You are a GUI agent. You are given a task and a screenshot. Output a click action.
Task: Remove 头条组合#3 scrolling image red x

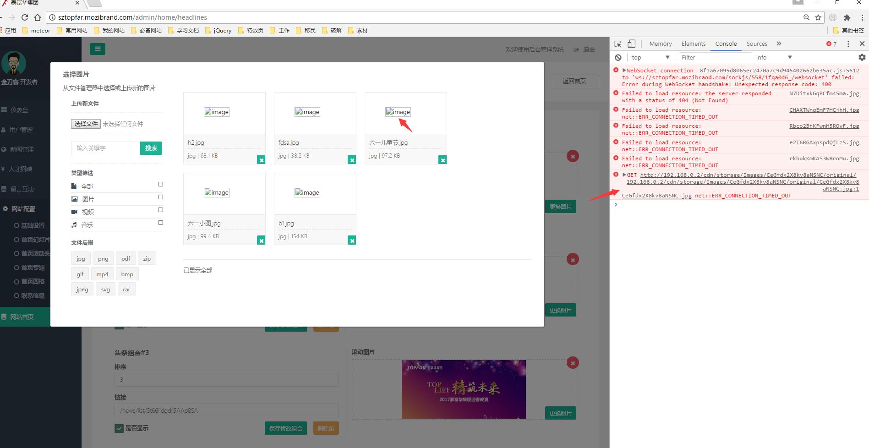pos(573,363)
